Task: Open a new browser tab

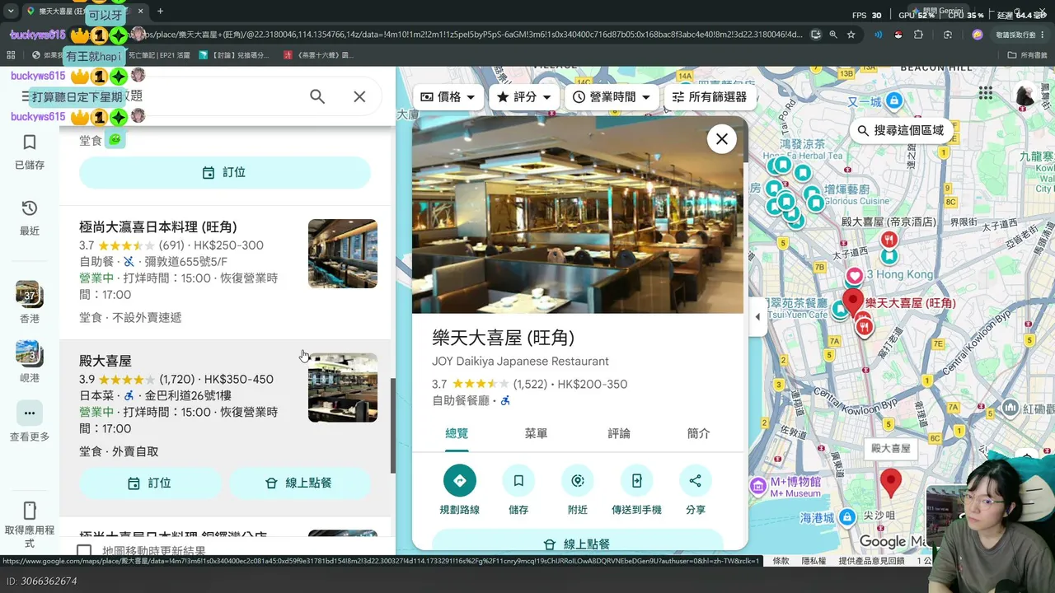Action: pyautogui.click(x=160, y=12)
